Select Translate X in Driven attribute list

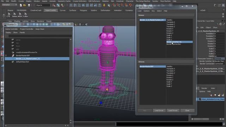[171, 69]
